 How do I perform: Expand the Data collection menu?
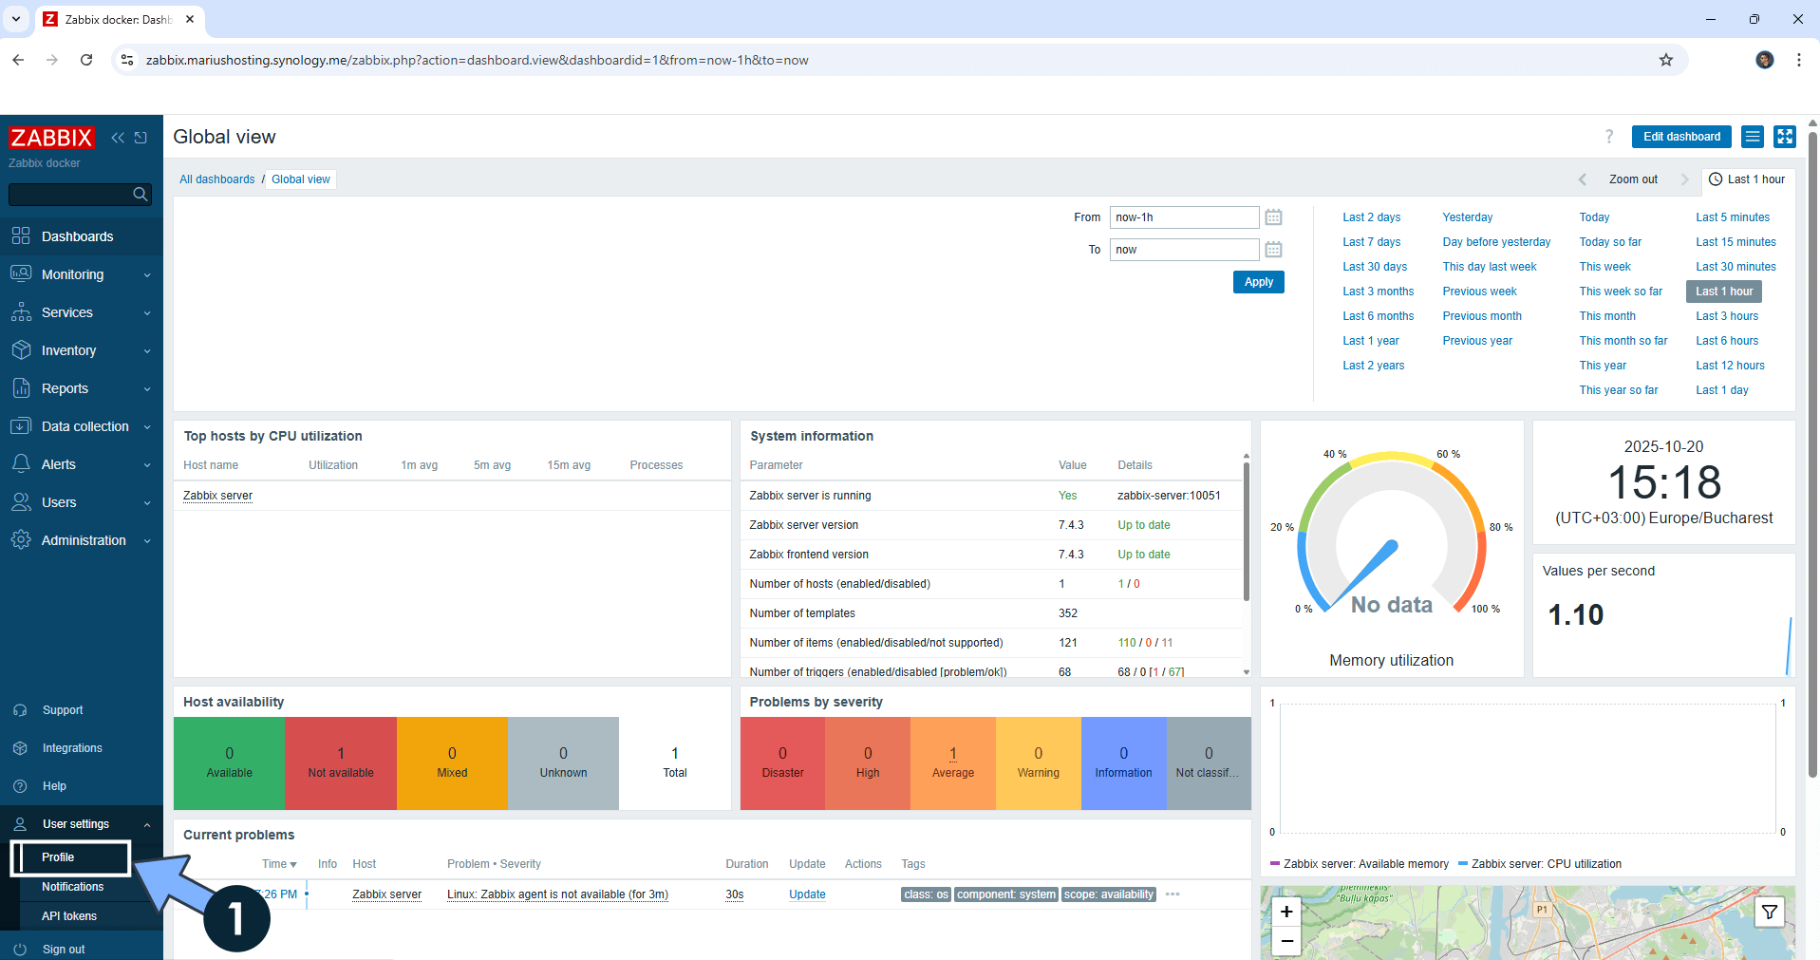[82, 426]
